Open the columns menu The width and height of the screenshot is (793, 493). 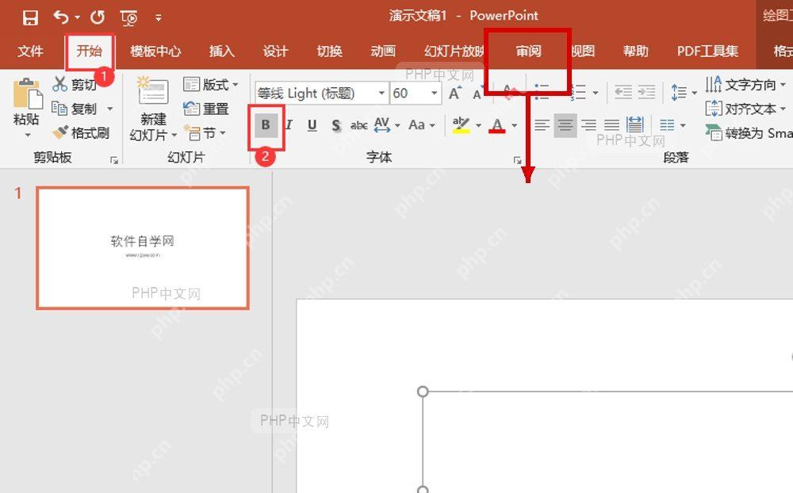(672, 125)
